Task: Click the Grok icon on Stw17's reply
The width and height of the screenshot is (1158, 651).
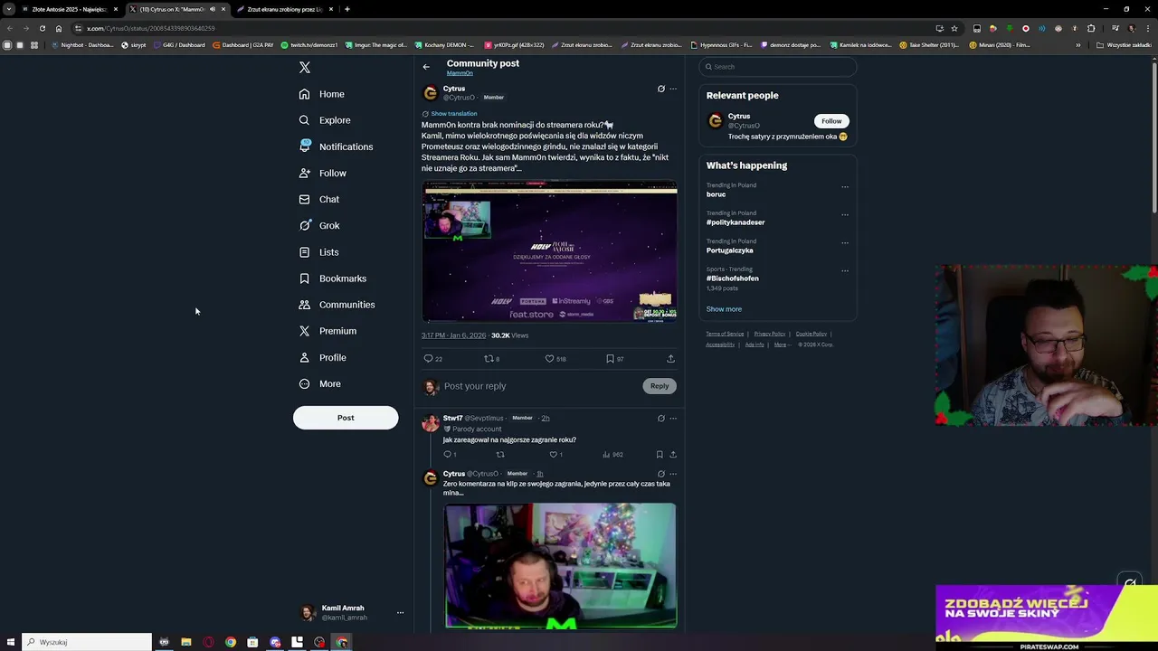Action: pos(660,419)
